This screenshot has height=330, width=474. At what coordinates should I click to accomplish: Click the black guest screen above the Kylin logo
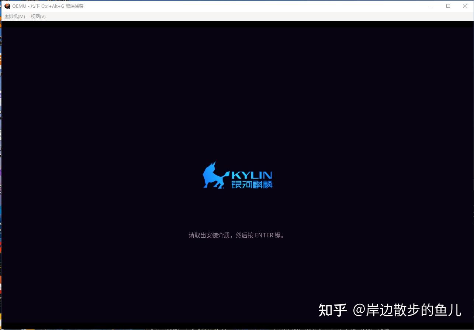[237, 92]
